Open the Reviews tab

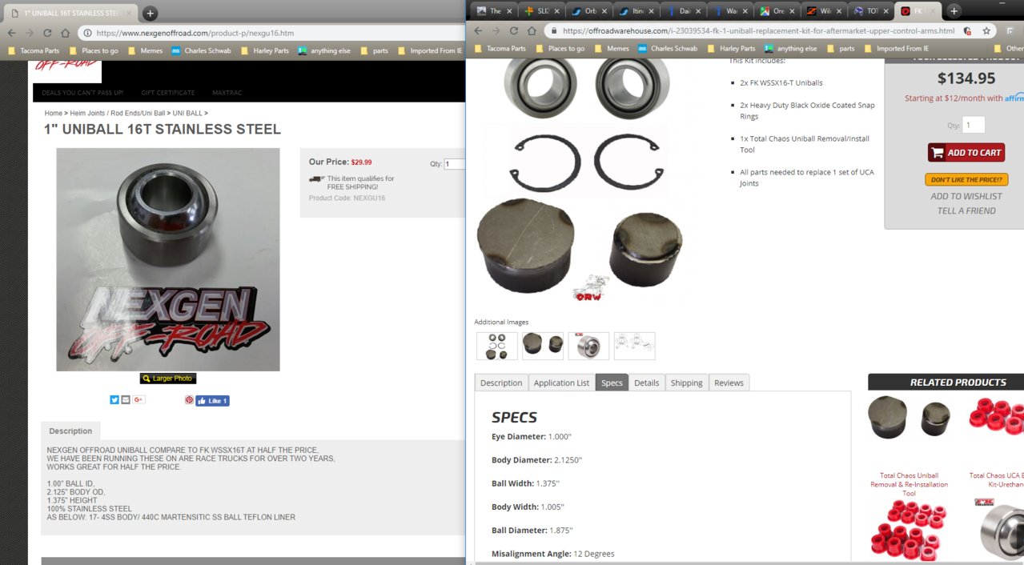tap(729, 383)
